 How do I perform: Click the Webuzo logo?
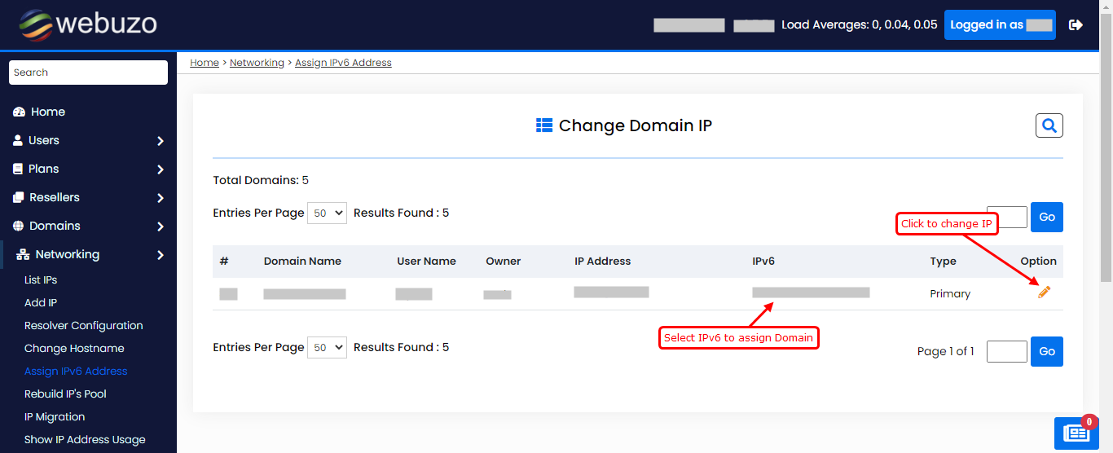click(88, 24)
